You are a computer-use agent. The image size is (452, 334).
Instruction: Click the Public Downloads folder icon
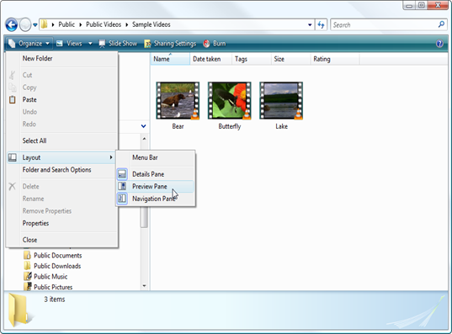(28, 266)
